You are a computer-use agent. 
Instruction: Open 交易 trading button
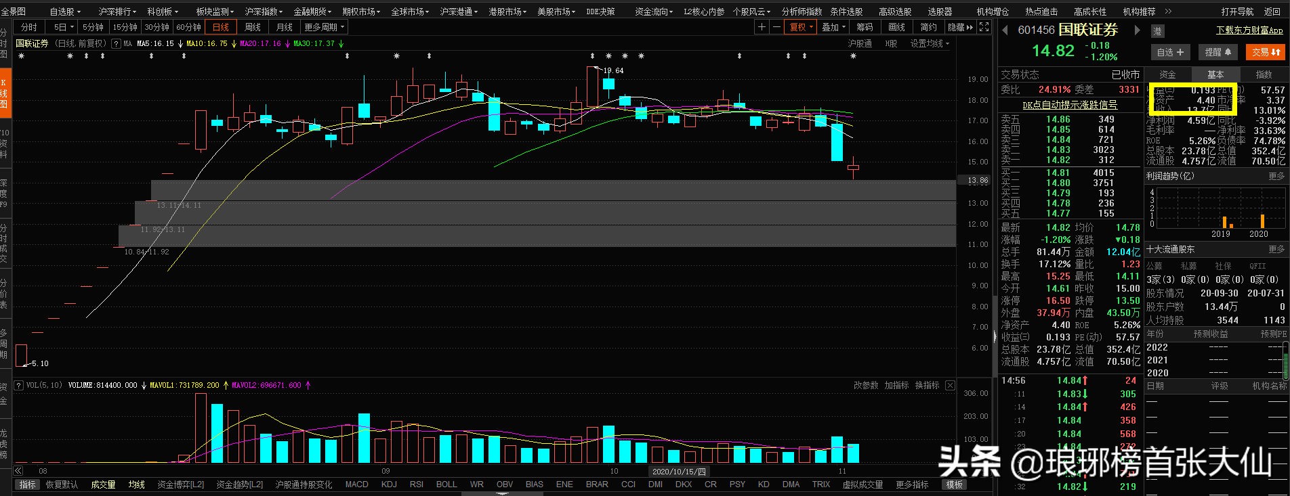pyautogui.click(x=1266, y=52)
